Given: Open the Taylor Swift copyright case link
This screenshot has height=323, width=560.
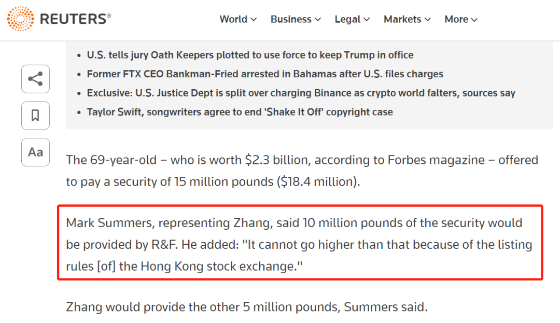Looking at the screenshot, I should click(x=240, y=111).
